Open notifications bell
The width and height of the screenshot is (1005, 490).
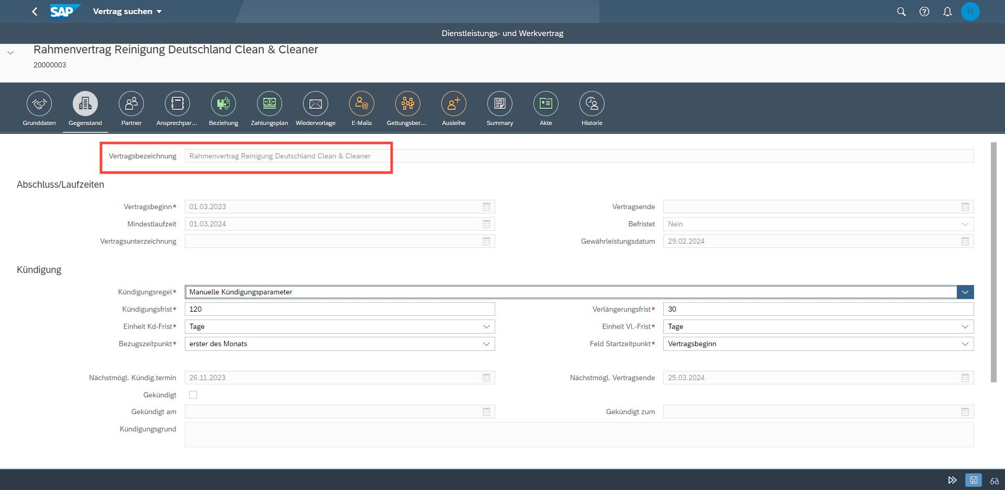tap(947, 12)
